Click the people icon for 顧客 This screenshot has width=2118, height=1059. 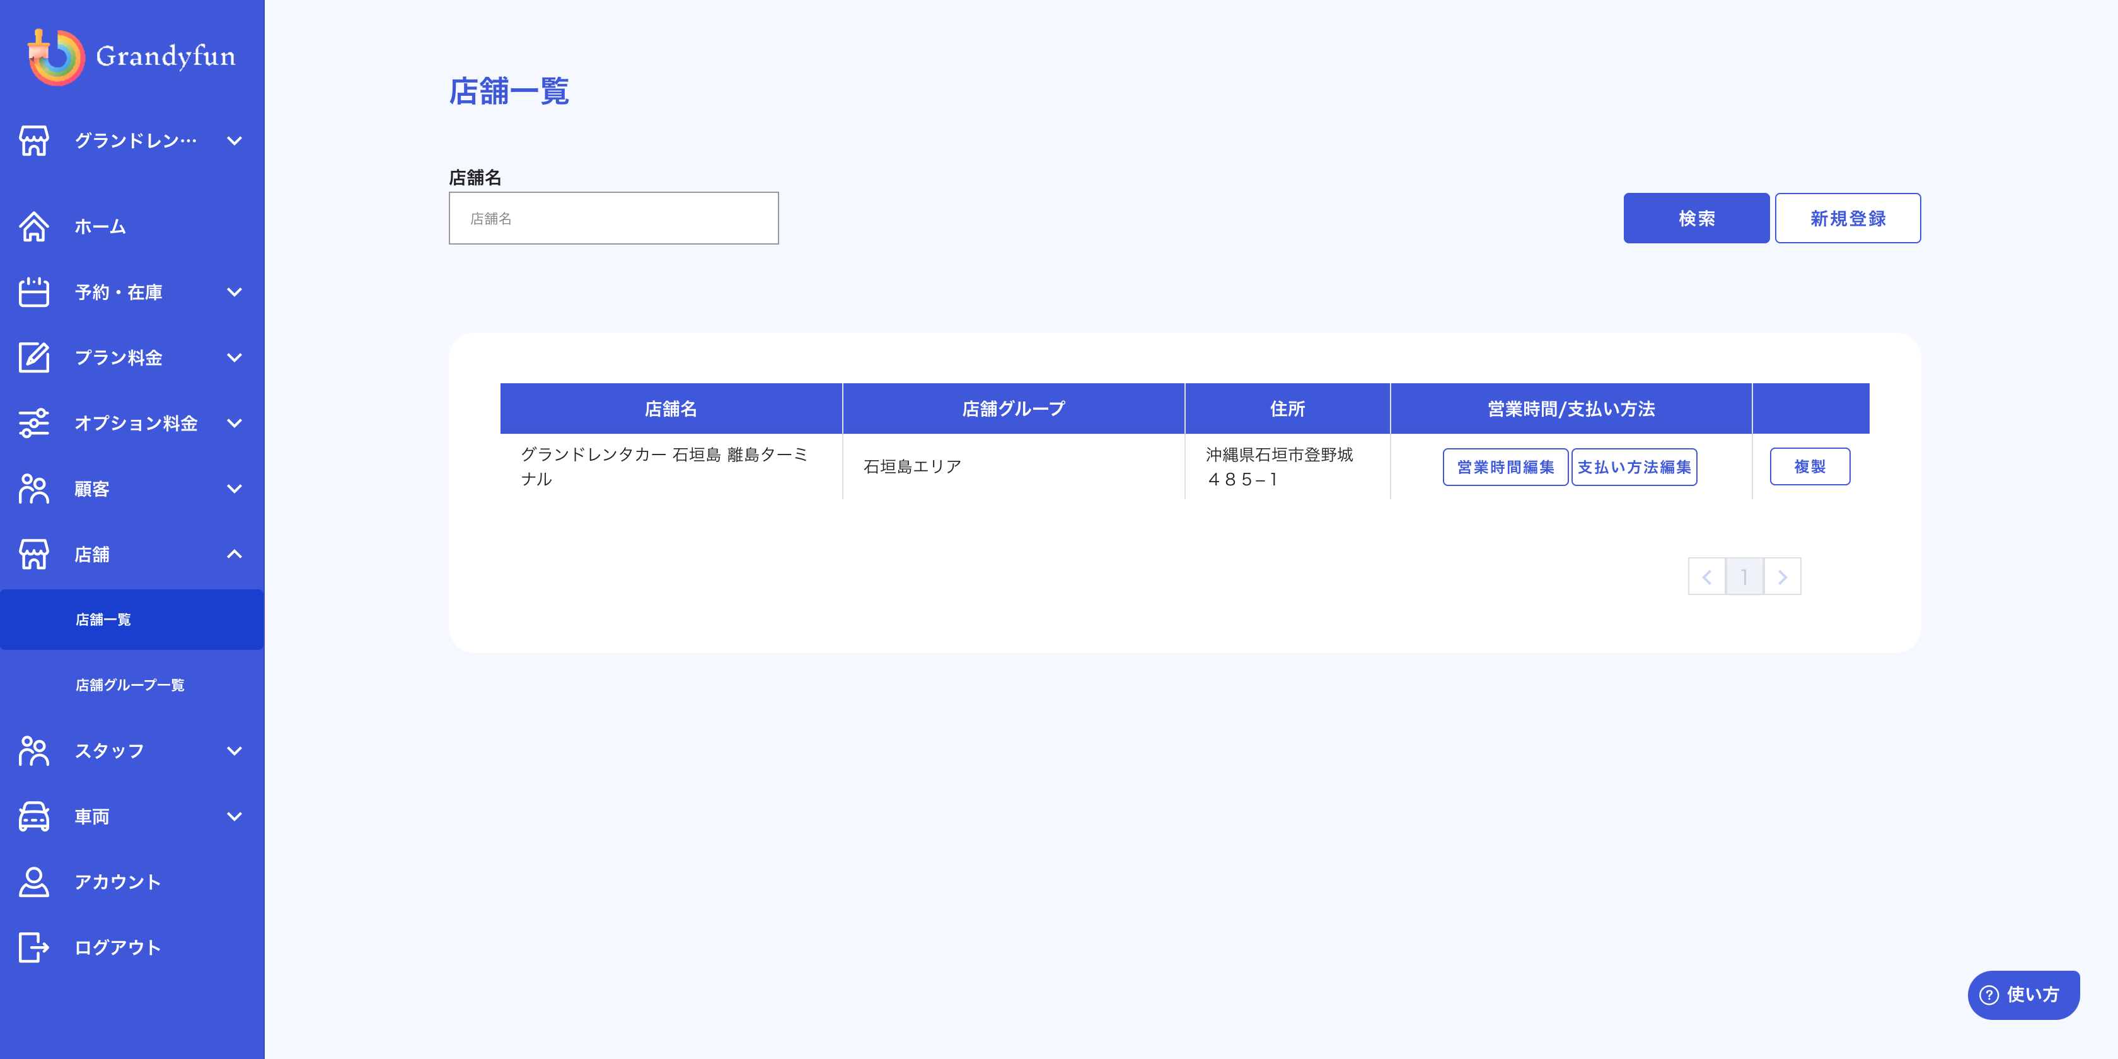tap(33, 489)
